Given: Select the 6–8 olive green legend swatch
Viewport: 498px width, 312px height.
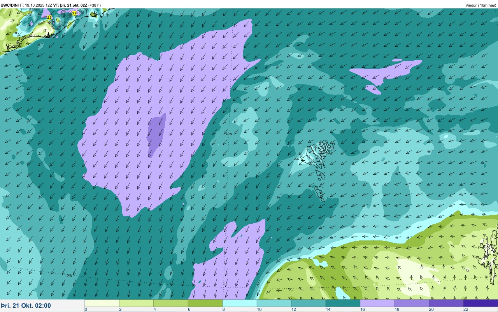Looking at the screenshot, I should 205,303.
